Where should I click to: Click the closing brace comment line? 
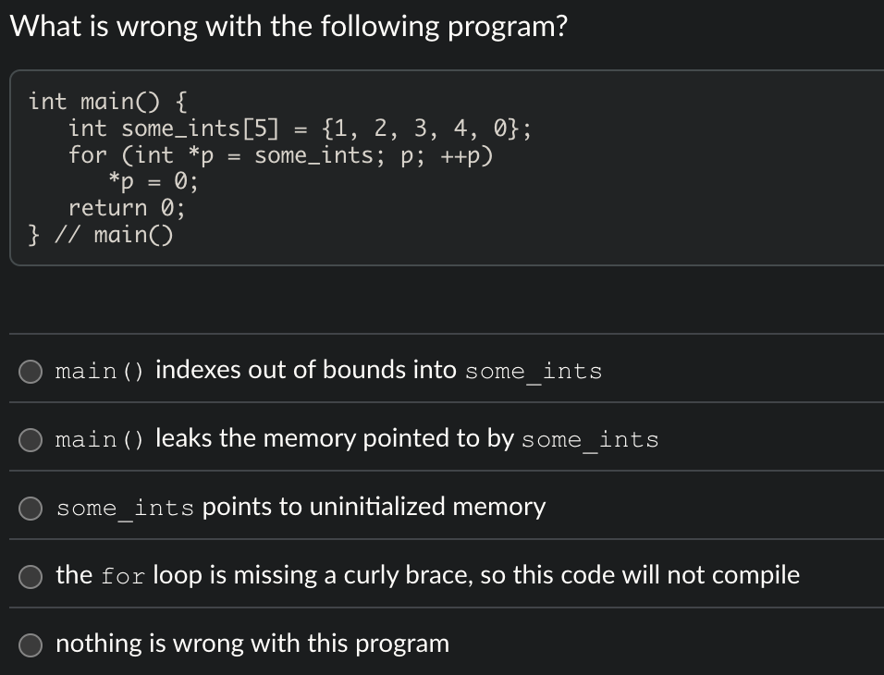[x=102, y=234]
